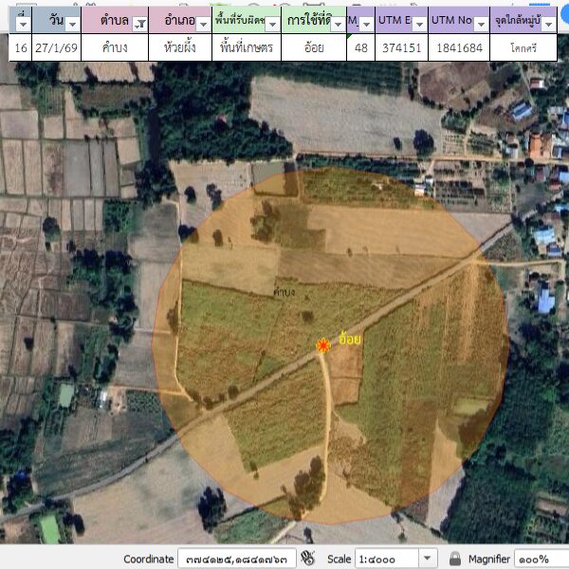569x569 pixels.
Task: Click the Magnifier percentage field
Action: coord(541,559)
